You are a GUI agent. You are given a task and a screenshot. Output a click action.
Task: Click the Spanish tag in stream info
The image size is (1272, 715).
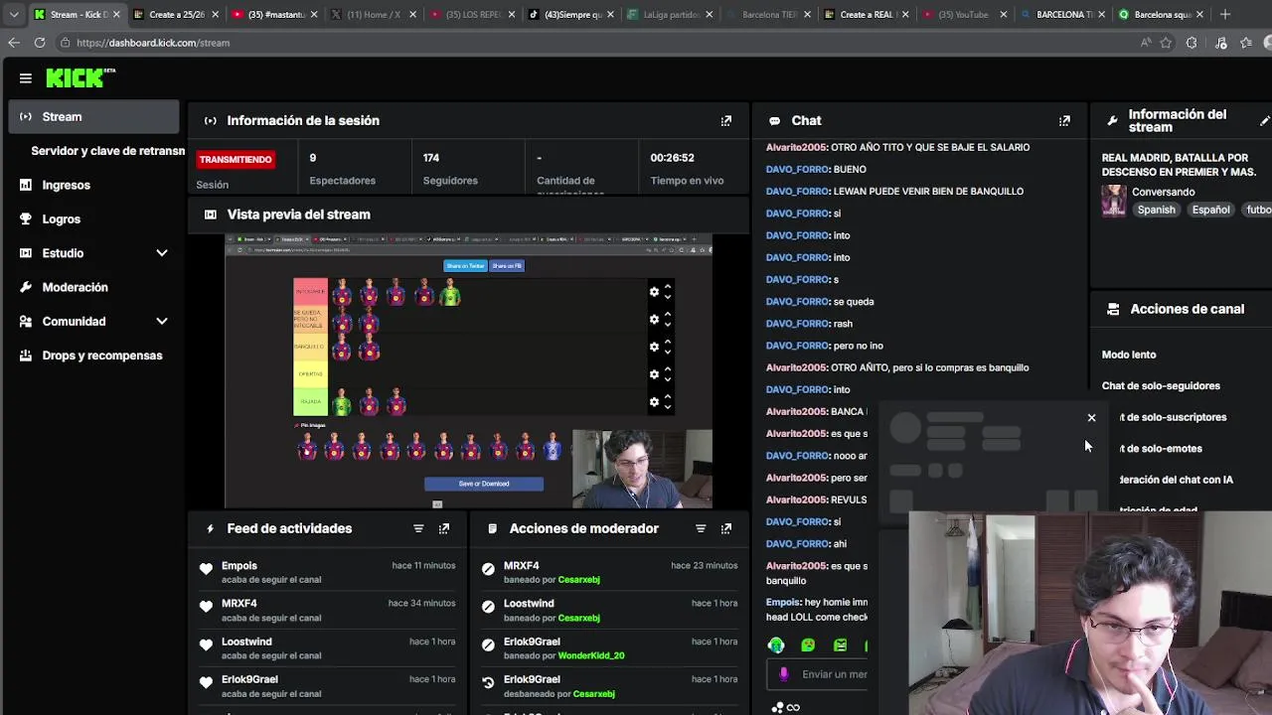[x=1156, y=210]
